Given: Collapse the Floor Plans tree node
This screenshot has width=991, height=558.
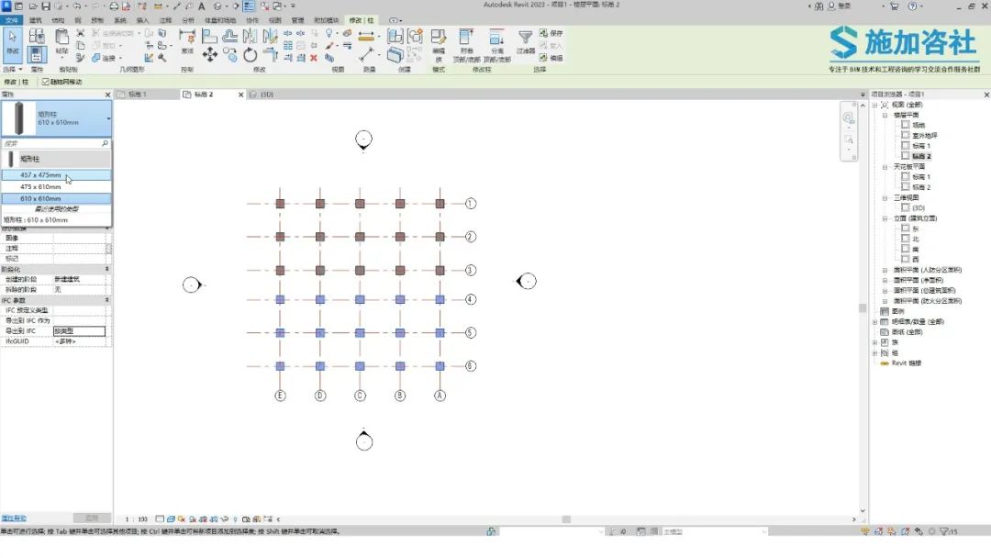Looking at the screenshot, I should (x=885, y=115).
